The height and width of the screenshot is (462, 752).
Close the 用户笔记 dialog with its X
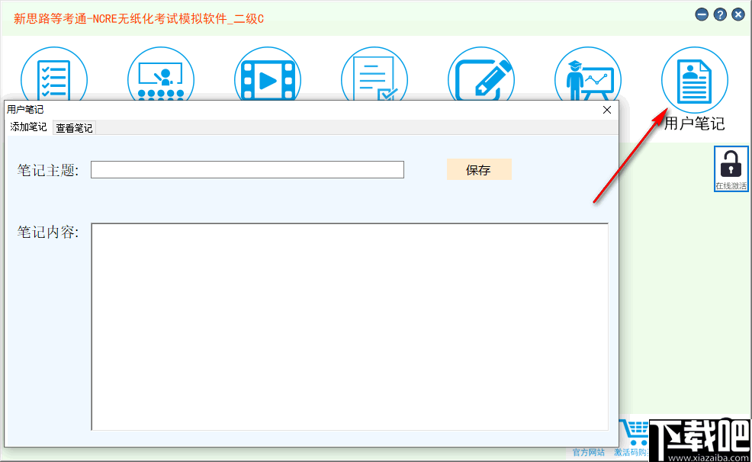606,110
